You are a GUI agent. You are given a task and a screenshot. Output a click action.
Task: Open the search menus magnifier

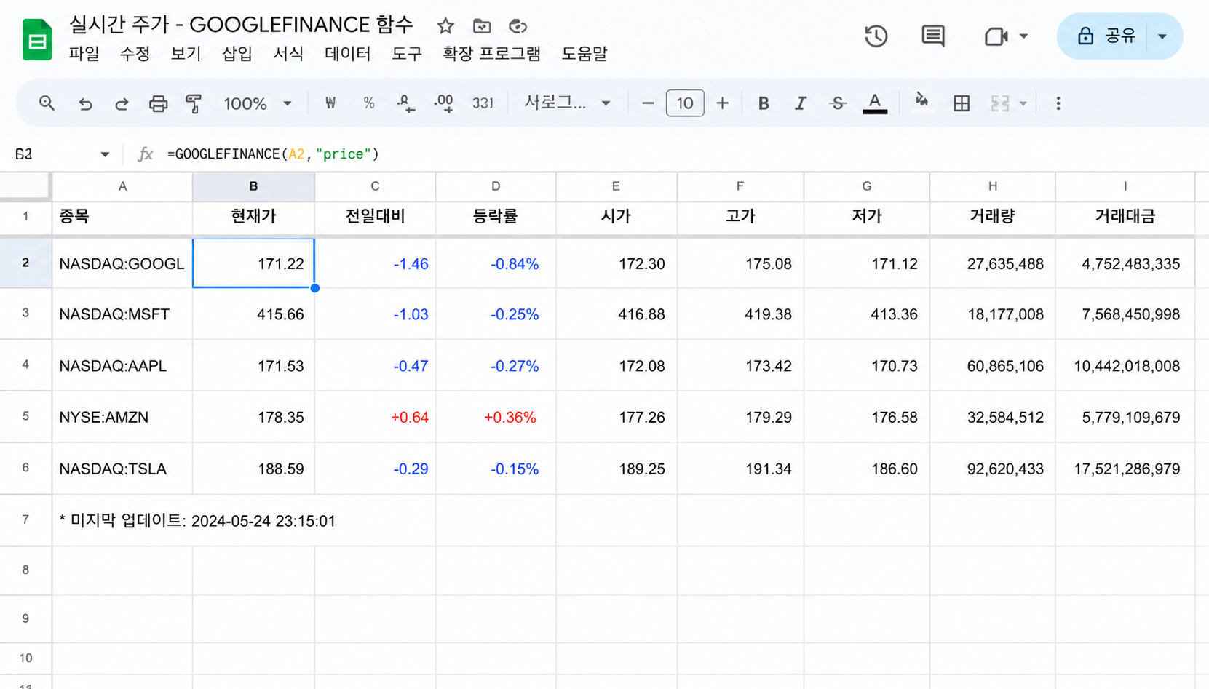pos(47,103)
